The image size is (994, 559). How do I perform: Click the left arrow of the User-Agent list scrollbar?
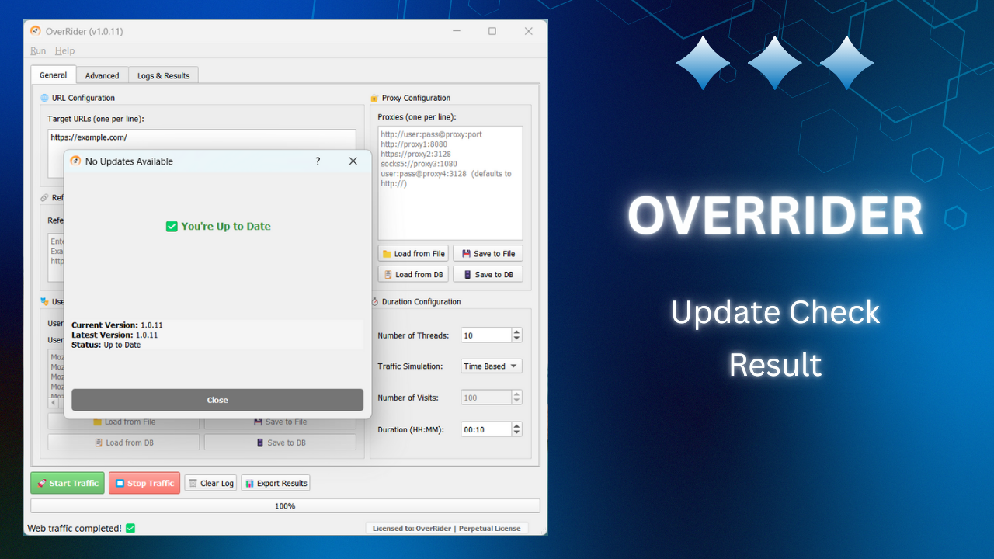click(53, 403)
